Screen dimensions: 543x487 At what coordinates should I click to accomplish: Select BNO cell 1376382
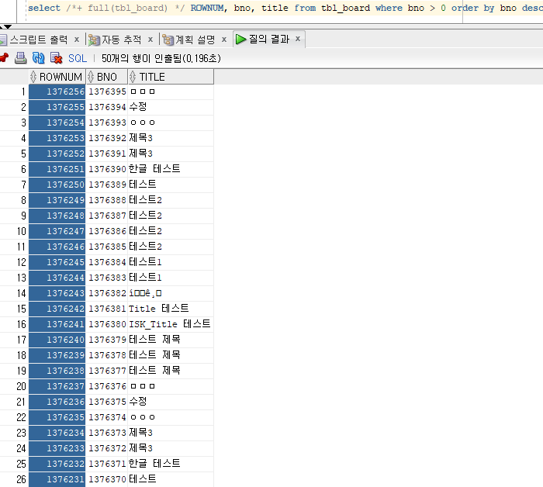107,293
